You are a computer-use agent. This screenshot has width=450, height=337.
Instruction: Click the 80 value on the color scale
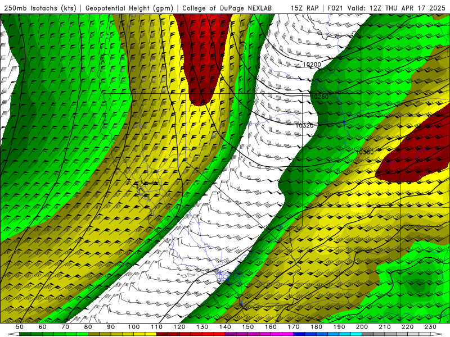pos(88,327)
